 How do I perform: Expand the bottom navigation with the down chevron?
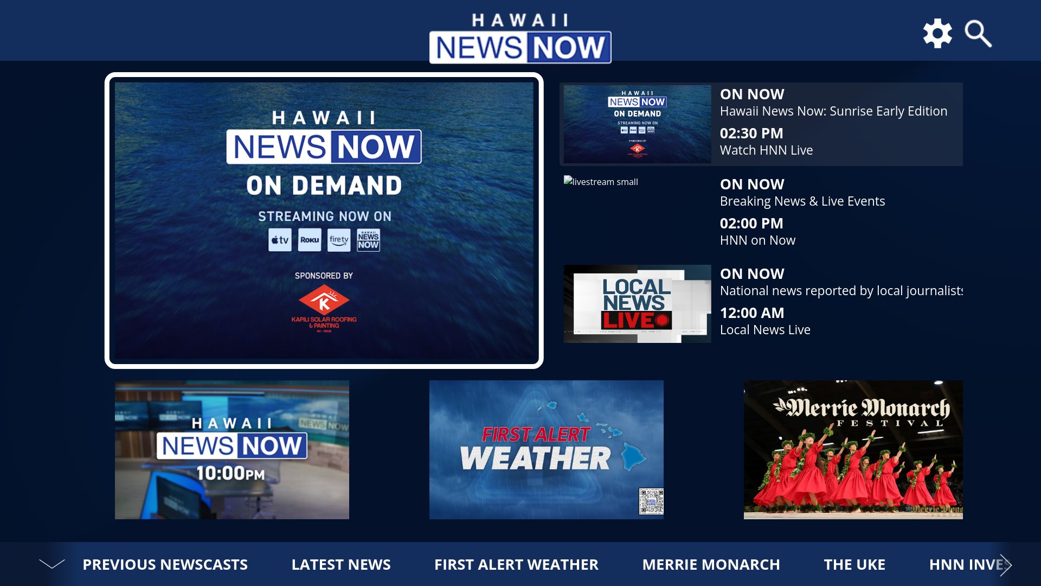point(51,564)
